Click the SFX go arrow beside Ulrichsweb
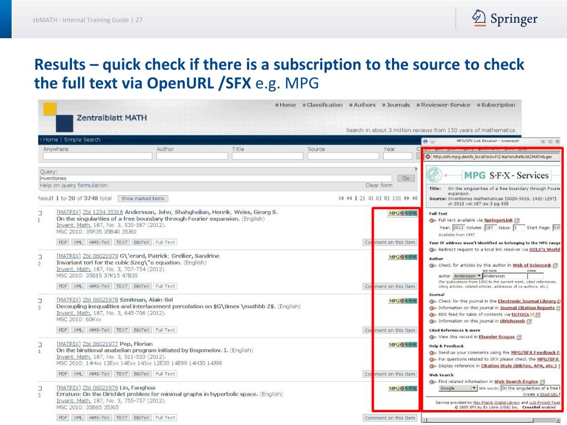 pyautogui.click(x=432, y=322)
